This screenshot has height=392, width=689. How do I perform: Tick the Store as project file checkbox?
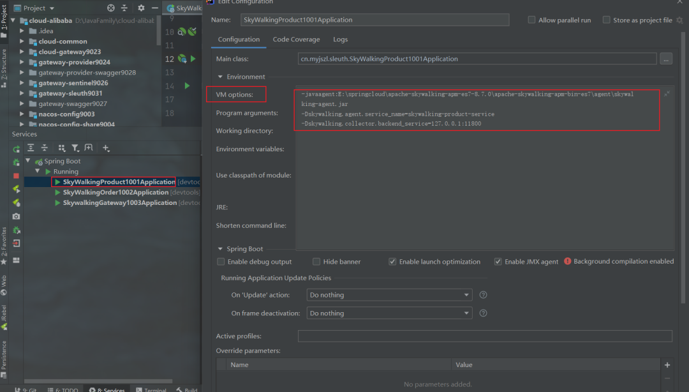click(607, 20)
